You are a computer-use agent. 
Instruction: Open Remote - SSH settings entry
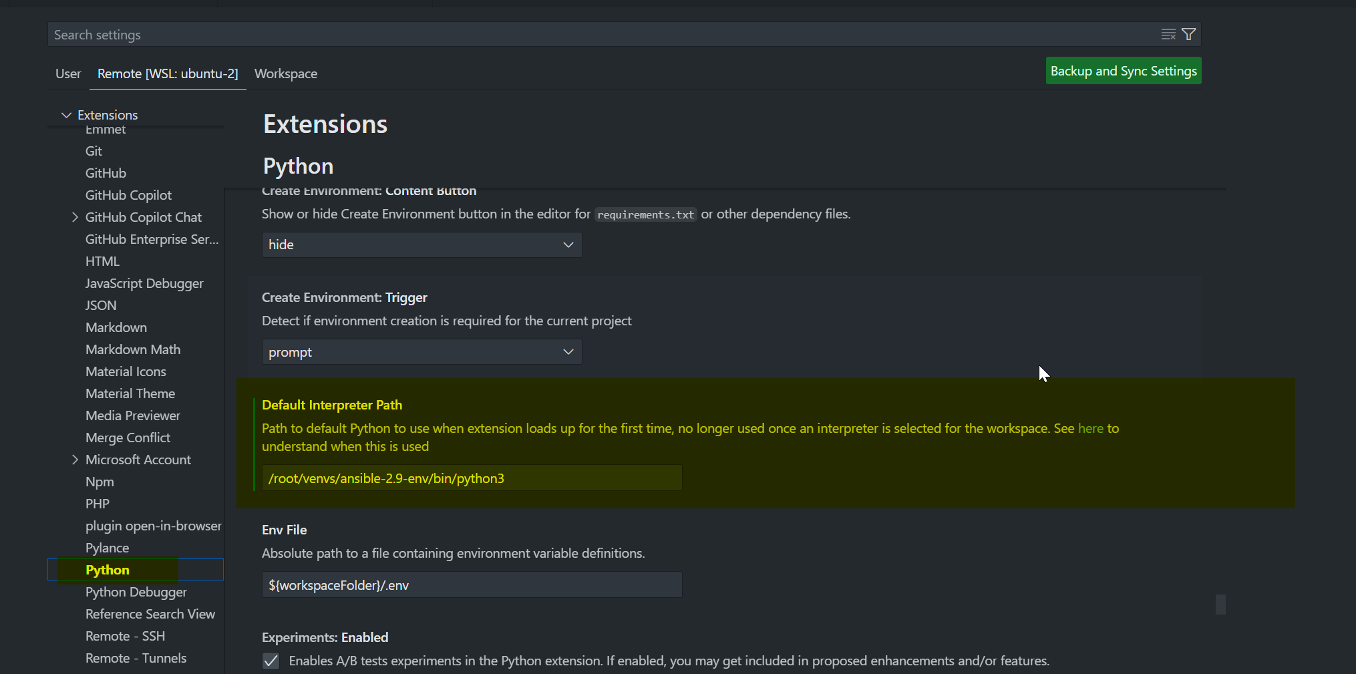click(x=125, y=636)
